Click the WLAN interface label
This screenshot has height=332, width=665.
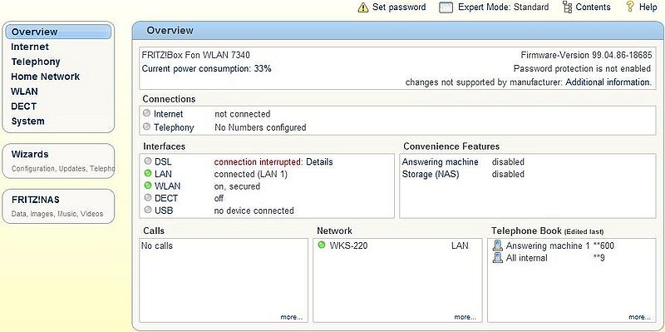click(167, 186)
